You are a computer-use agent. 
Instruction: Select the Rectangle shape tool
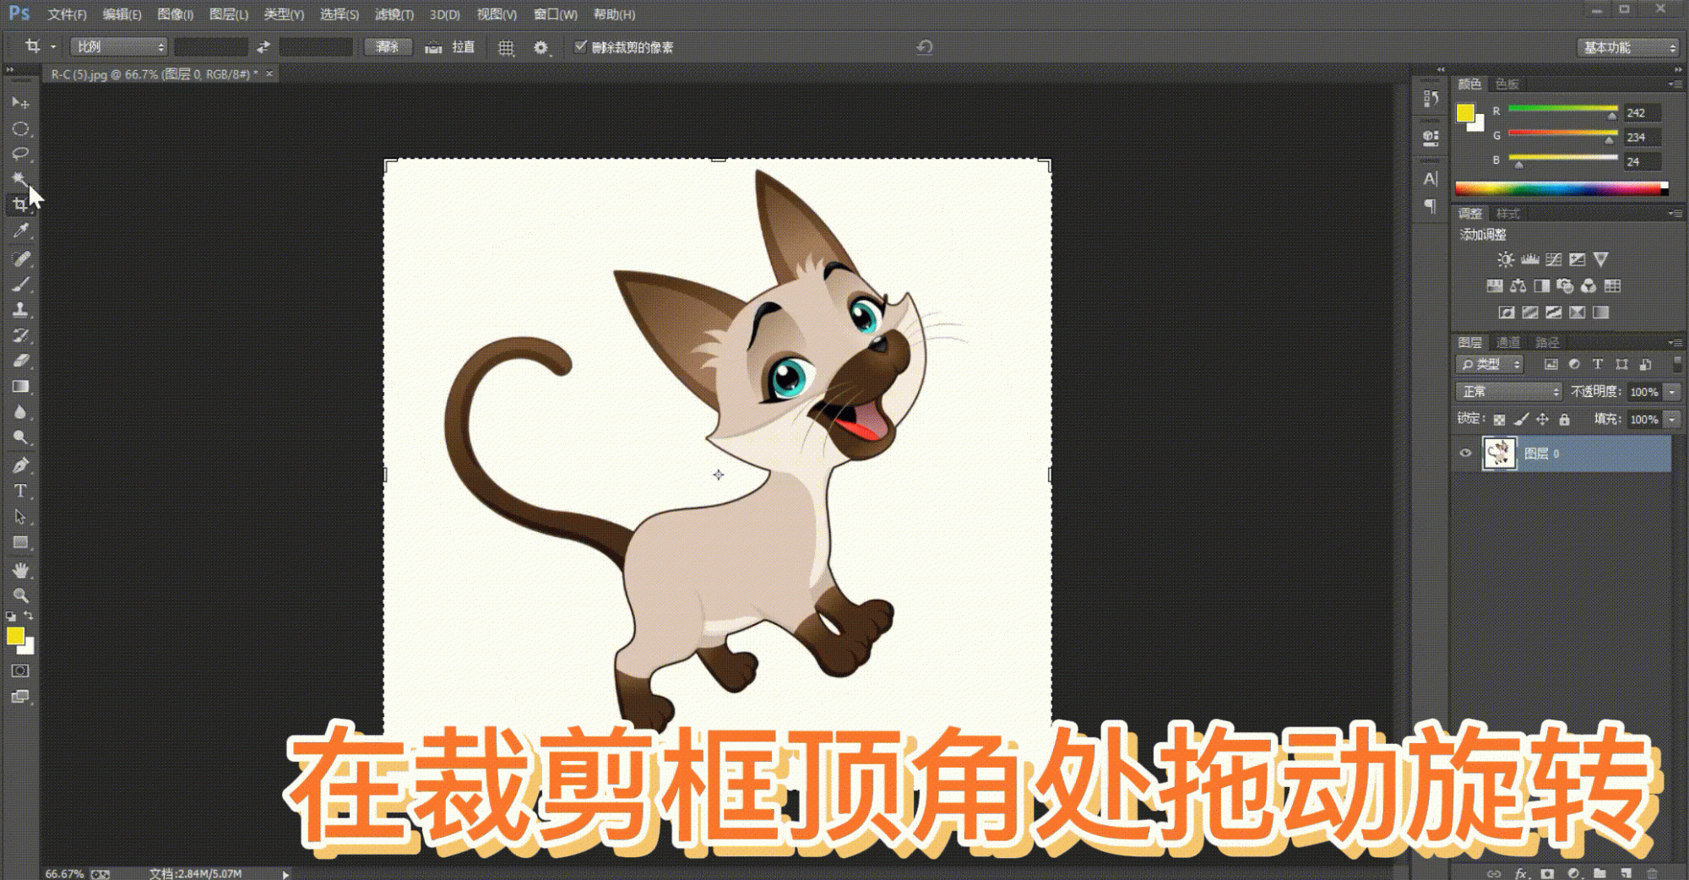pos(20,542)
